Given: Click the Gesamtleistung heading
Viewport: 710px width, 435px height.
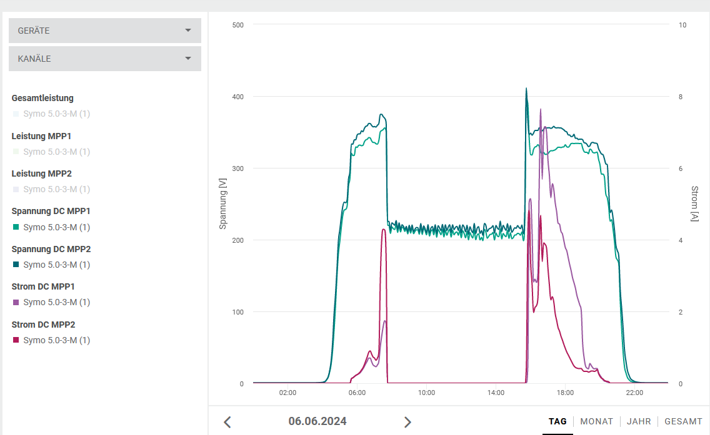Looking at the screenshot, I should tap(42, 98).
